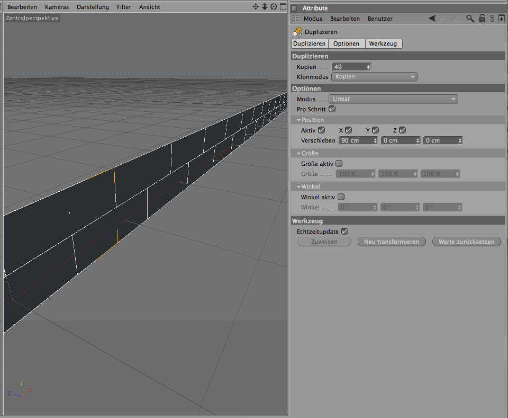Image resolution: width=508 pixels, height=418 pixels.
Task: Uncheck the Pro Schritt checkbox
Action: click(332, 109)
